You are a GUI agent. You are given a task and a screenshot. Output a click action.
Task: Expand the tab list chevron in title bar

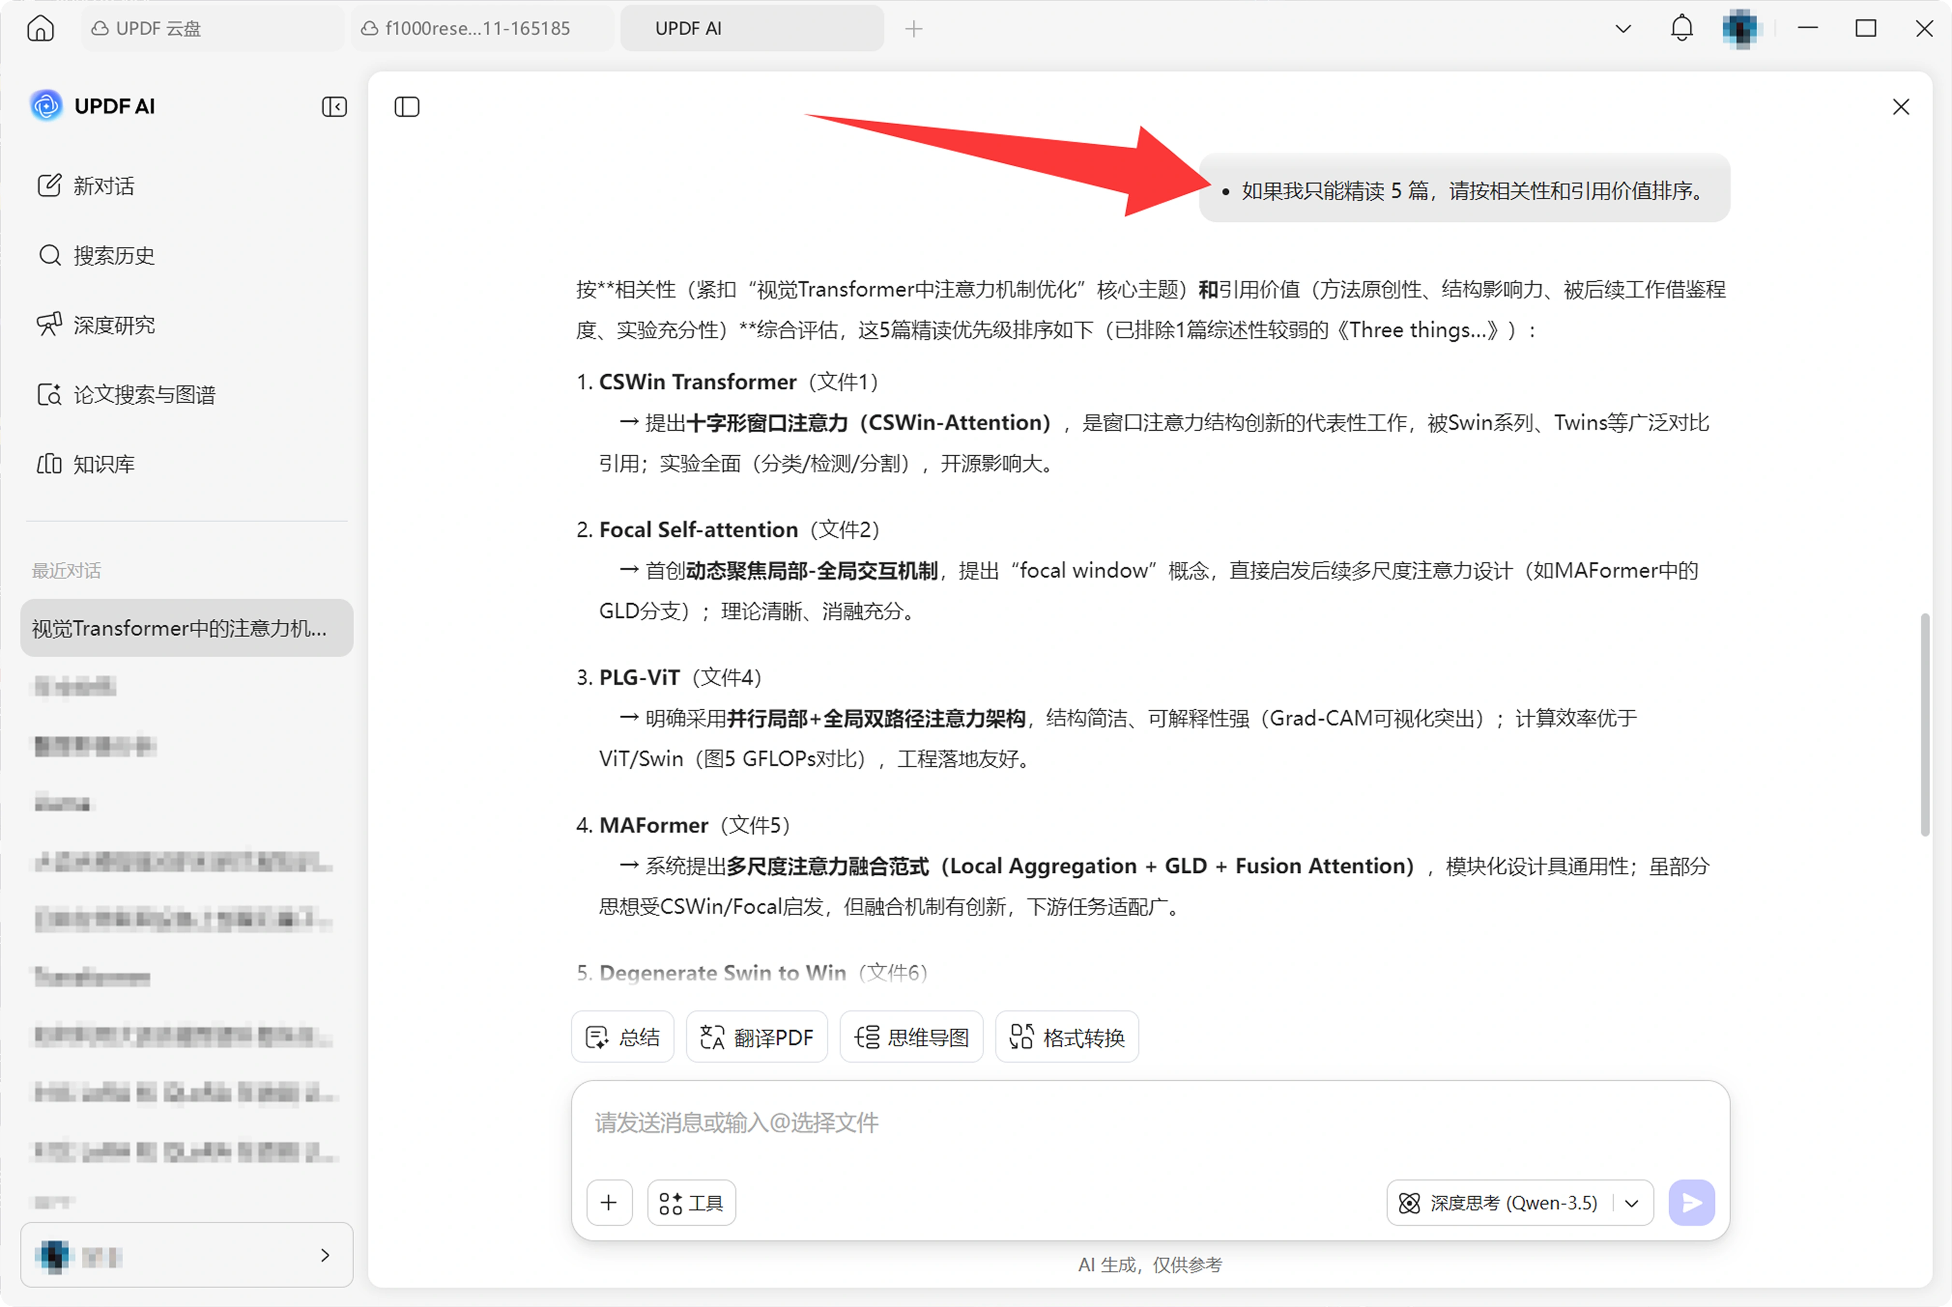(x=1622, y=29)
